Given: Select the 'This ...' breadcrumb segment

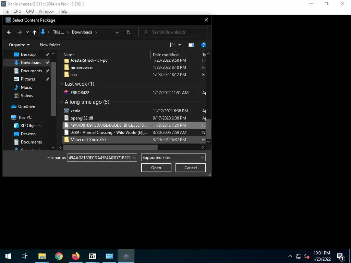Looking at the screenshot, I should click(58, 32).
